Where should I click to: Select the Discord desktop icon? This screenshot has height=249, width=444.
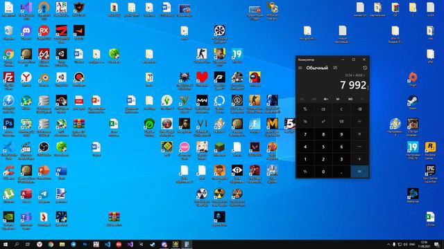[26, 33]
